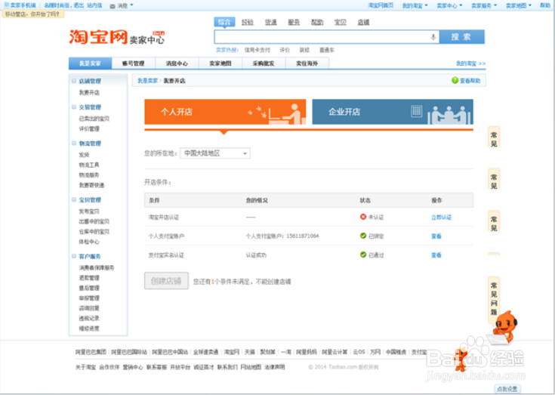The width and height of the screenshot is (555, 395).
Task: Open 评价管理 in the sidebar
Action: tap(89, 129)
